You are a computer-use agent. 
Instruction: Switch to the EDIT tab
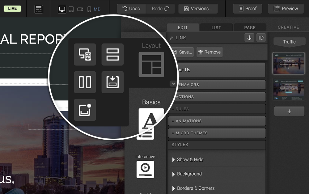pos(183,27)
